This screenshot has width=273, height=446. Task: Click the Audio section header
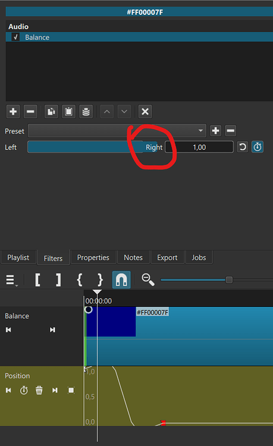18,26
